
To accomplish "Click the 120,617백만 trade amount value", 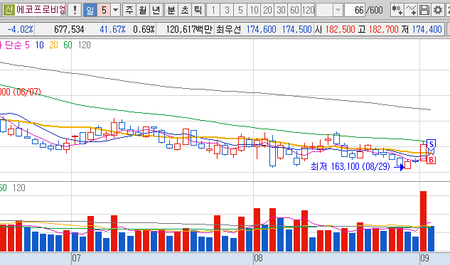I will pyautogui.click(x=189, y=29).
